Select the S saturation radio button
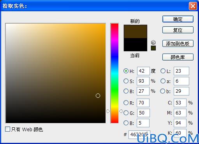 (126, 81)
